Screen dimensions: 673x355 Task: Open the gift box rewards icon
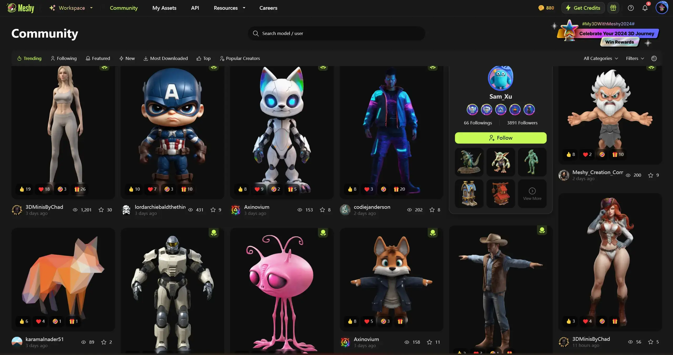pyautogui.click(x=613, y=8)
